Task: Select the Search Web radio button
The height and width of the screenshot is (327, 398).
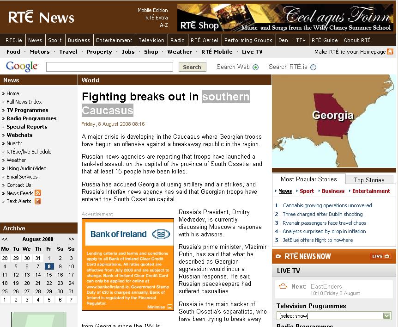Action: pos(256,67)
